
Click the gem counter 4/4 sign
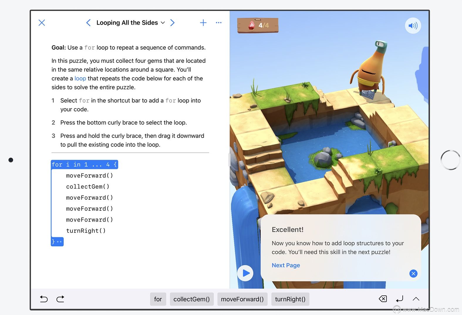tap(258, 26)
